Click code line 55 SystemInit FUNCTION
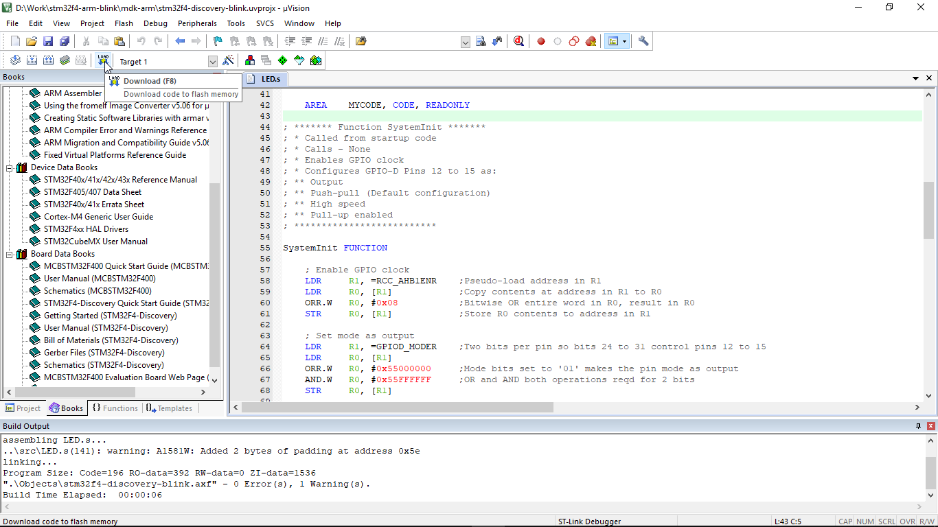 (x=335, y=248)
